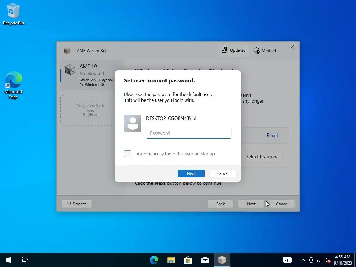
Task: Launch Microsoft Edge from taskbar
Action: pyautogui.click(x=154, y=260)
